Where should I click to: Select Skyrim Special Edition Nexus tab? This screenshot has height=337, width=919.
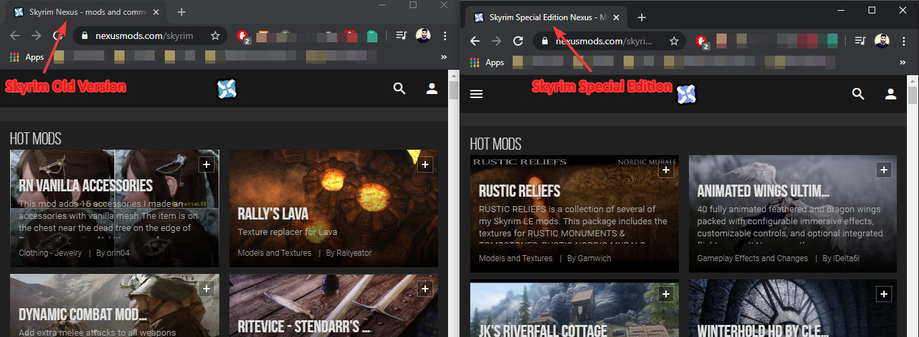point(546,17)
